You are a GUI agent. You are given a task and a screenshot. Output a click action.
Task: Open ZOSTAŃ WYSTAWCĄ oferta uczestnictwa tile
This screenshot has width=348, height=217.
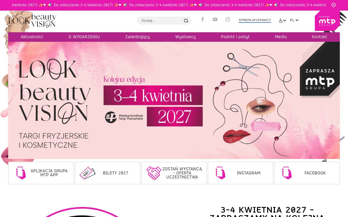point(174,173)
